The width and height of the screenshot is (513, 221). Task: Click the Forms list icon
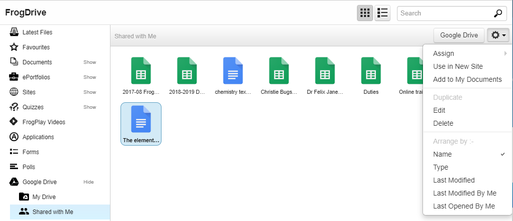click(x=13, y=152)
